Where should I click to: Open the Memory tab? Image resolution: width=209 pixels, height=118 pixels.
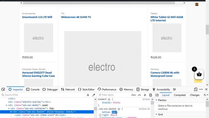pyautogui.click(x=126, y=89)
